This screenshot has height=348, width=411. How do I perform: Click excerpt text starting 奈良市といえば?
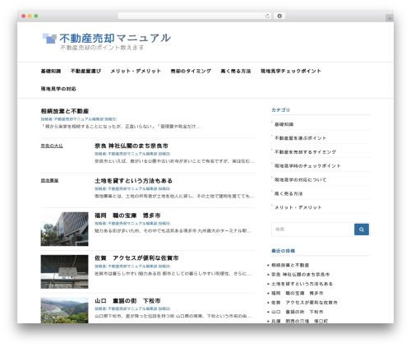174,161
